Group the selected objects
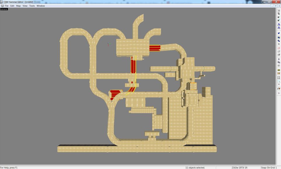Viewport: 281px width, 169px height. pos(279,37)
